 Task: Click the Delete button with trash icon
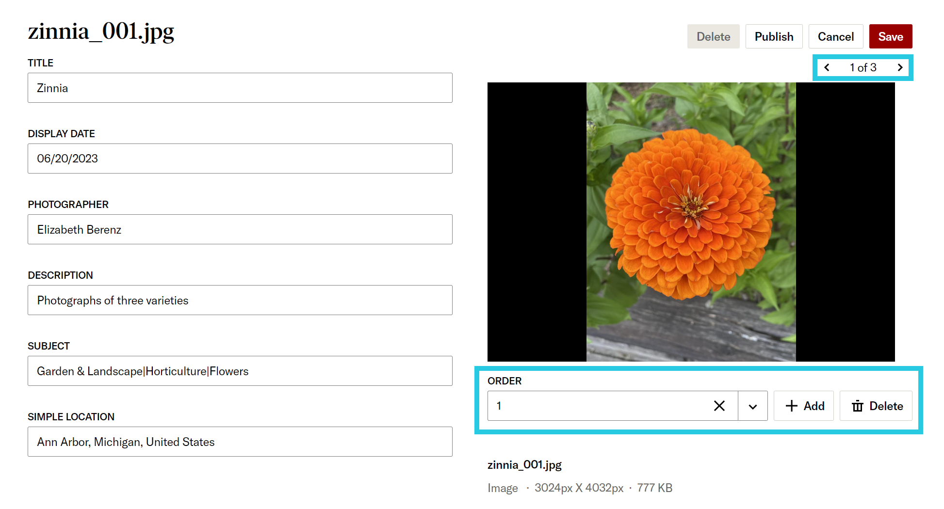tap(876, 406)
